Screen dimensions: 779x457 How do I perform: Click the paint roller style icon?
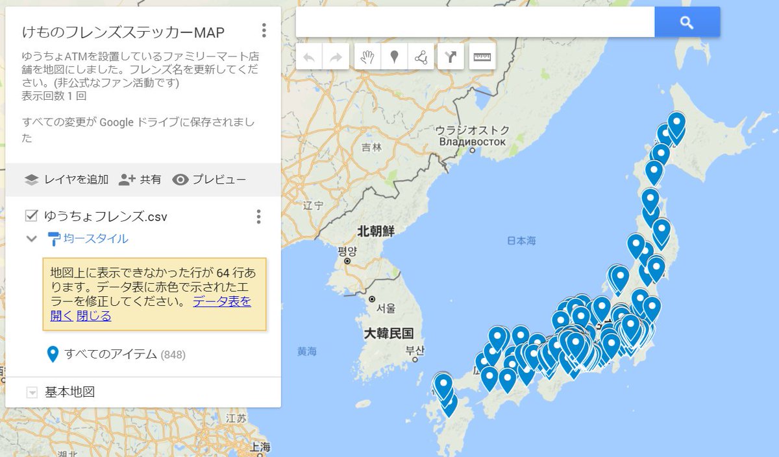pyautogui.click(x=54, y=239)
